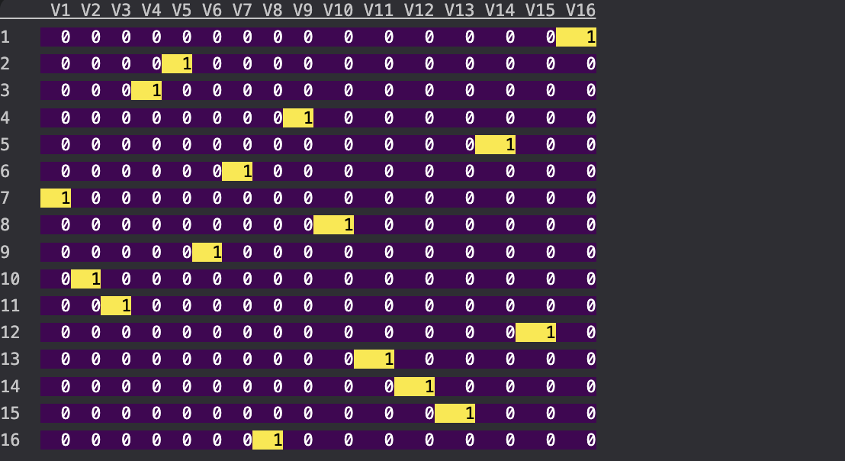This screenshot has width=845, height=461.
Task: Click the V13 column header
Action: point(459,10)
